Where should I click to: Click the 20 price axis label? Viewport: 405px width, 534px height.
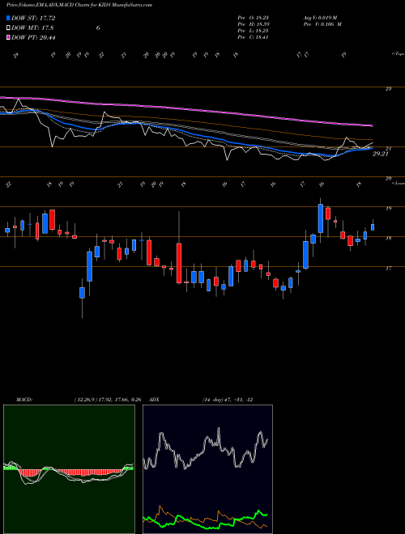tap(388, 179)
